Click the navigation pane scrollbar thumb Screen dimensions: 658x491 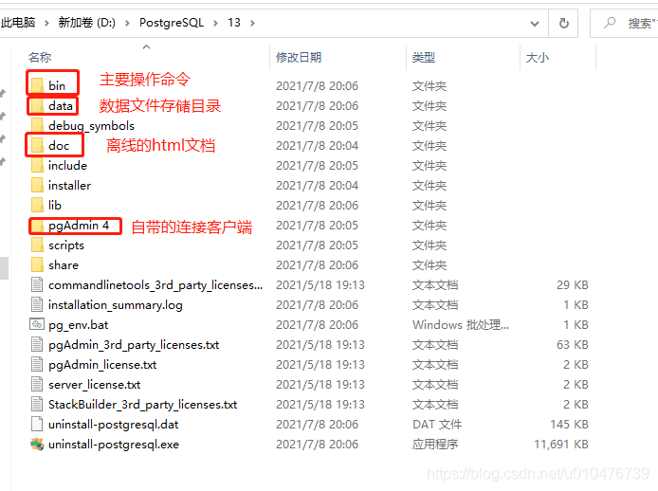coord(4,267)
